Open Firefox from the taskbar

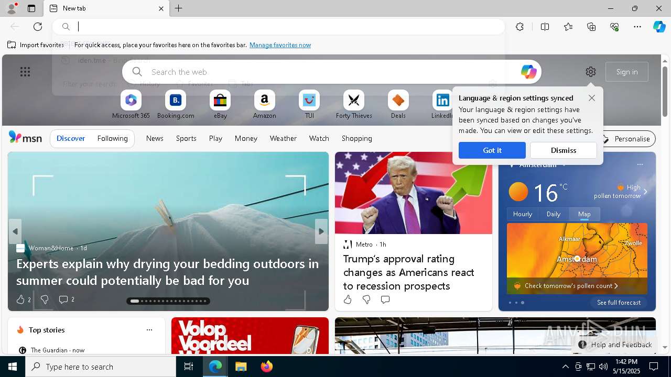pyautogui.click(x=267, y=367)
